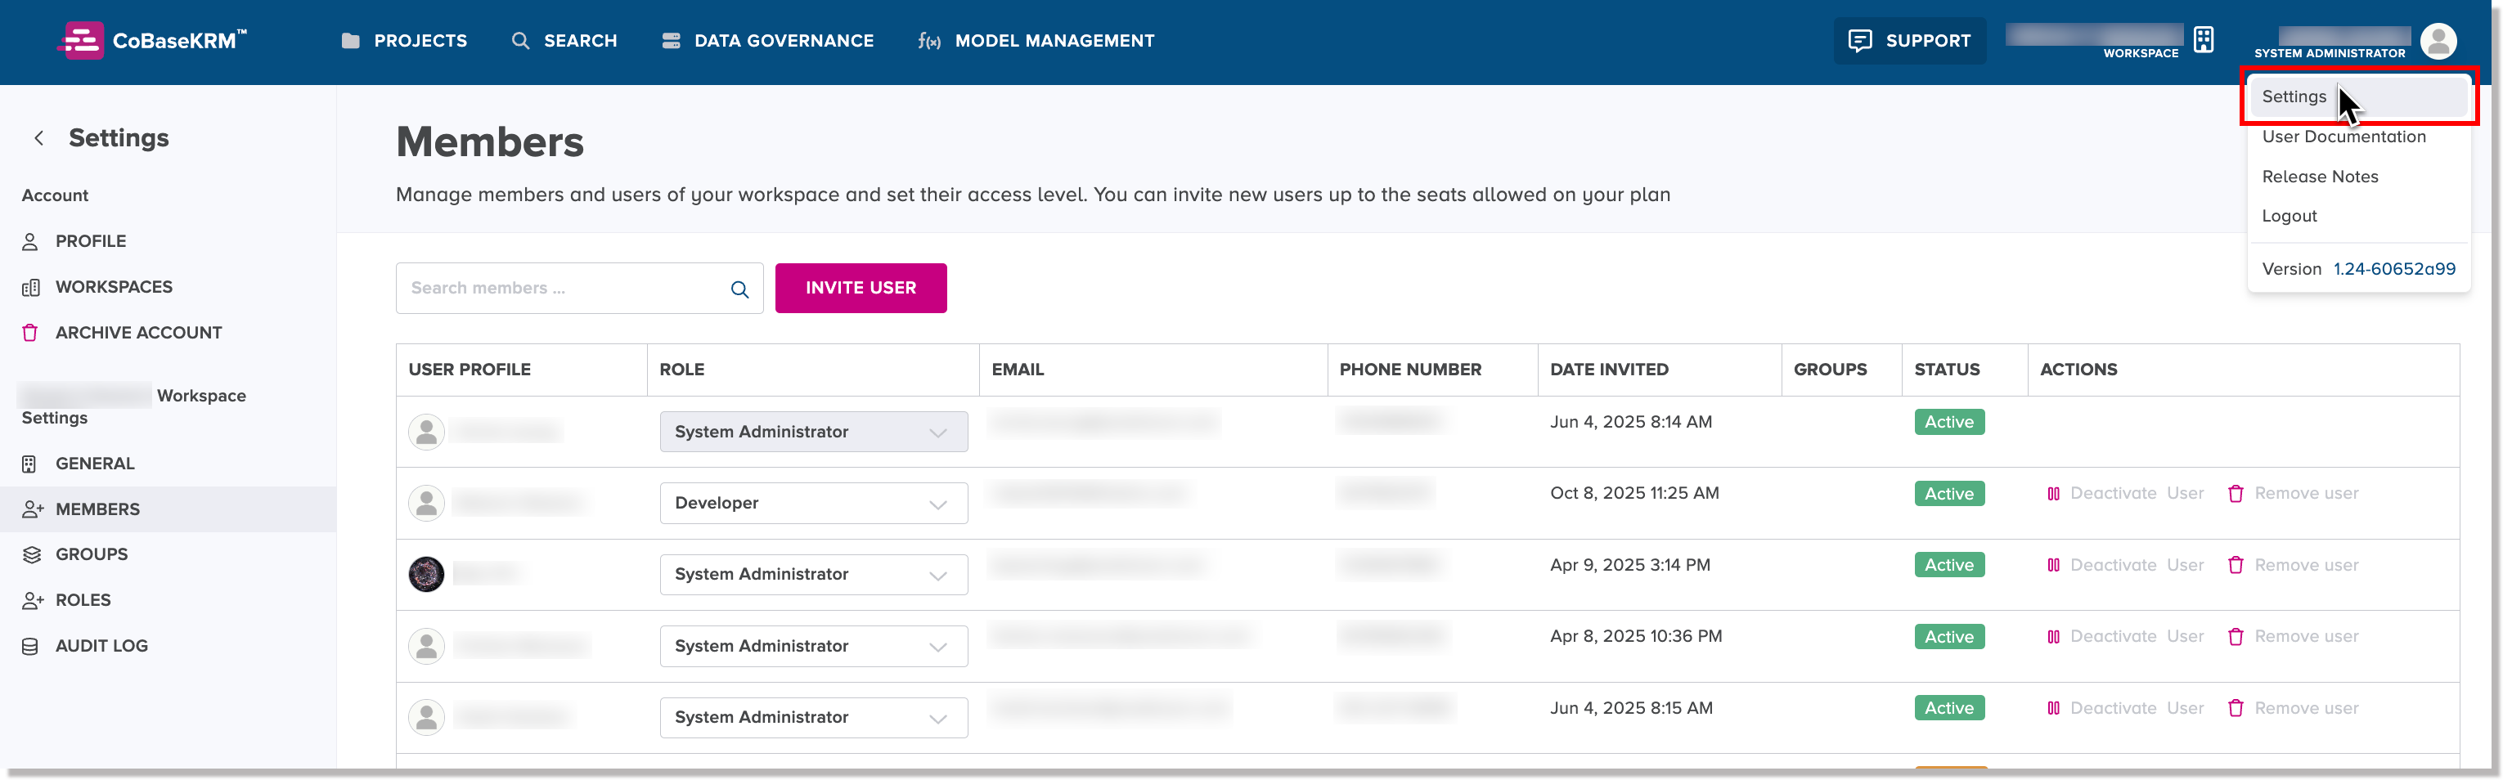Click the magnifier icon in member search
Viewport: 2503px width, 780px height.
[x=739, y=289]
